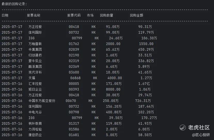
Task: Click stock code 06868 for 天福
Action: click(75, 78)
